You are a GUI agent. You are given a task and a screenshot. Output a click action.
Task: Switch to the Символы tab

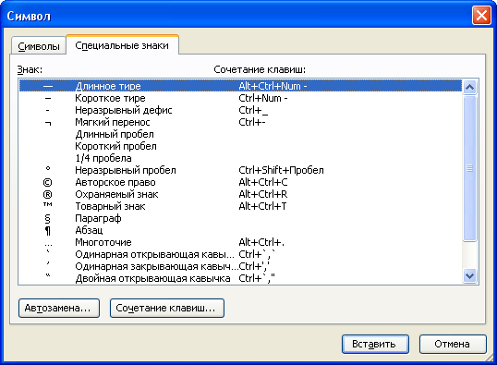[x=39, y=46]
